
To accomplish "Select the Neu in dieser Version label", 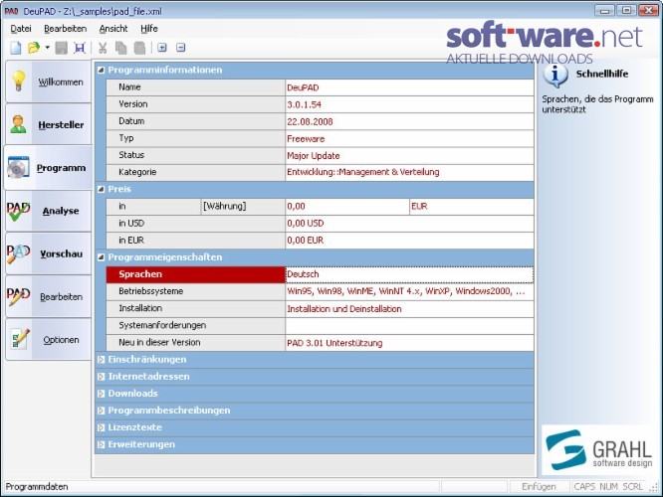I will (195, 343).
